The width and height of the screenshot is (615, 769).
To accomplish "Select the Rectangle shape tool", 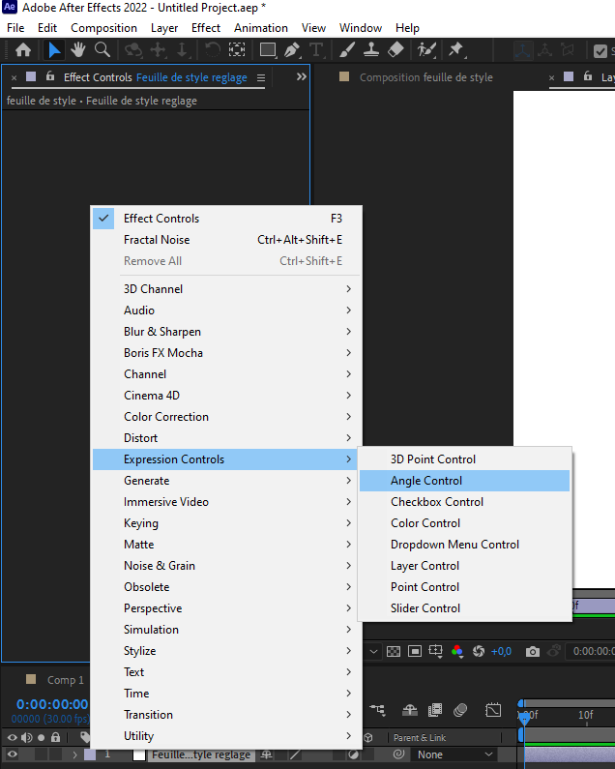I will (268, 50).
